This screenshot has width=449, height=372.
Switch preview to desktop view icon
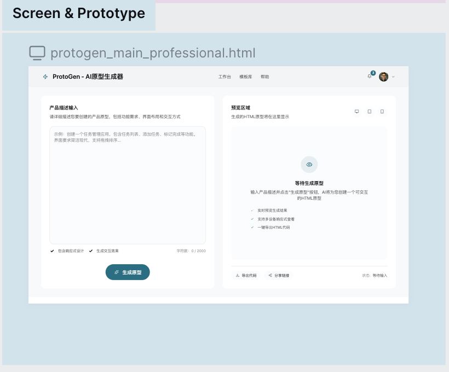coord(356,112)
